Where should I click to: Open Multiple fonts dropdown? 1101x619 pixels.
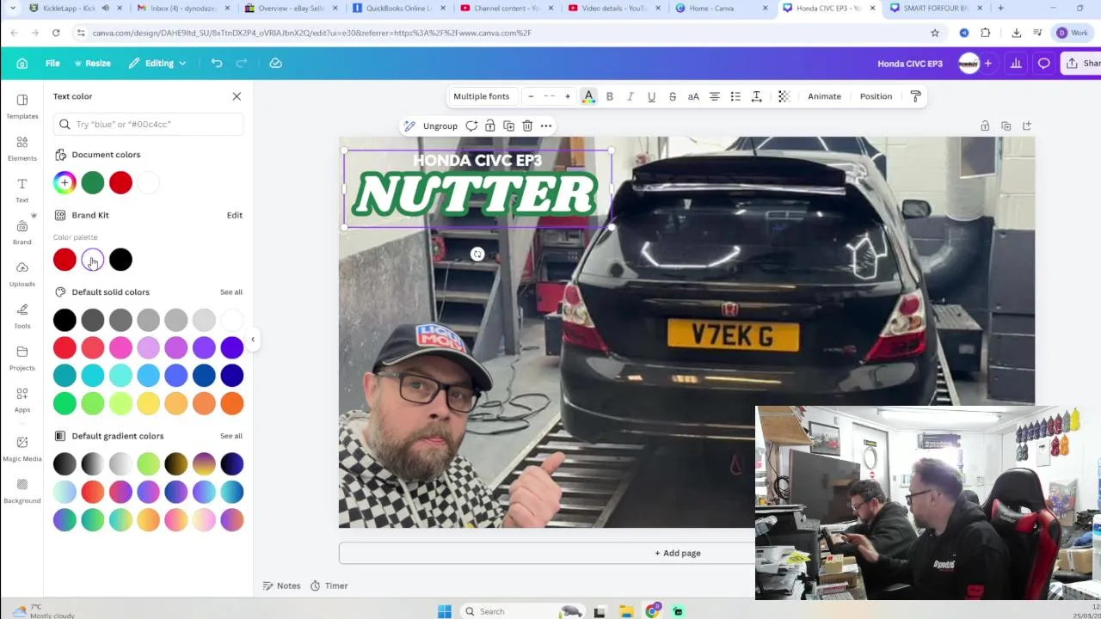482,96
